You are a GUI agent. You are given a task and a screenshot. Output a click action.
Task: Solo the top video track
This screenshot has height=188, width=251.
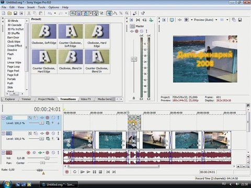tap(58, 118)
